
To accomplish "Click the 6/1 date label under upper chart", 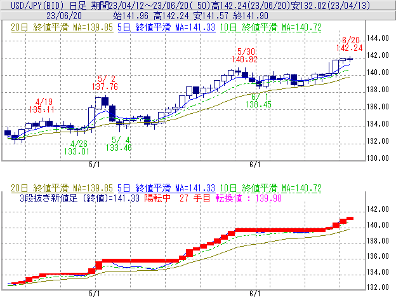I will point(255,165).
